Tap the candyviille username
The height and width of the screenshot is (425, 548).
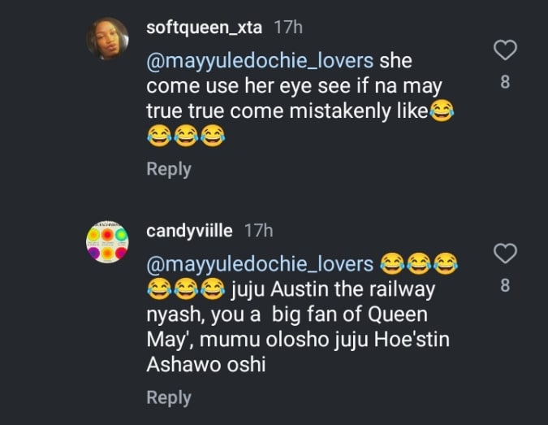tap(189, 231)
